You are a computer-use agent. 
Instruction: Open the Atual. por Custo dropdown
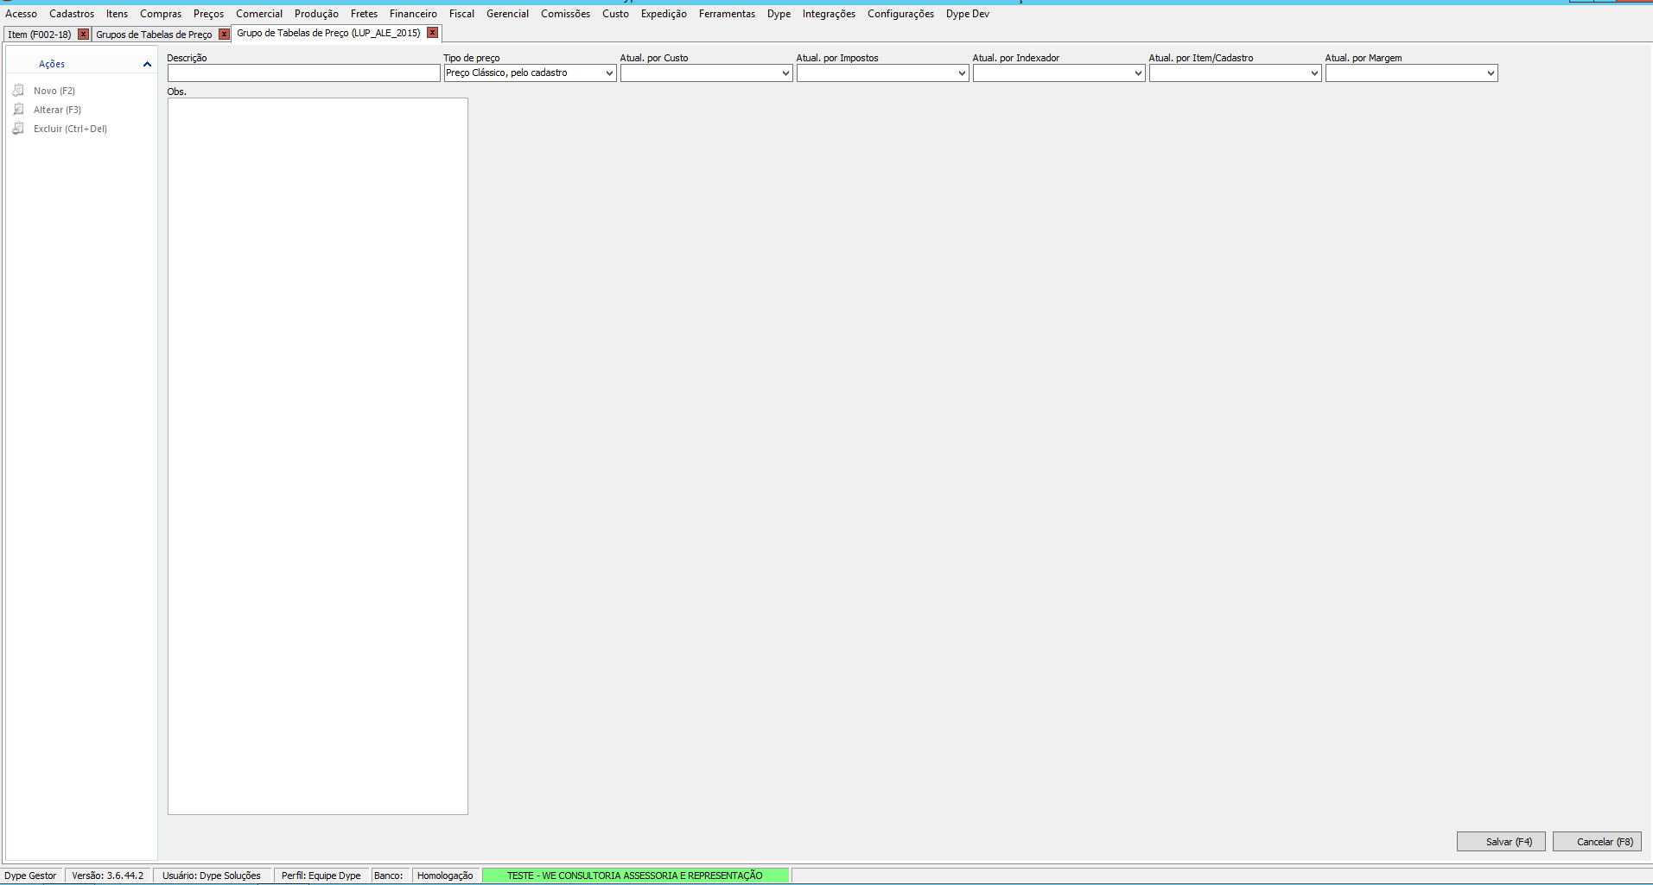pos(785,73)
